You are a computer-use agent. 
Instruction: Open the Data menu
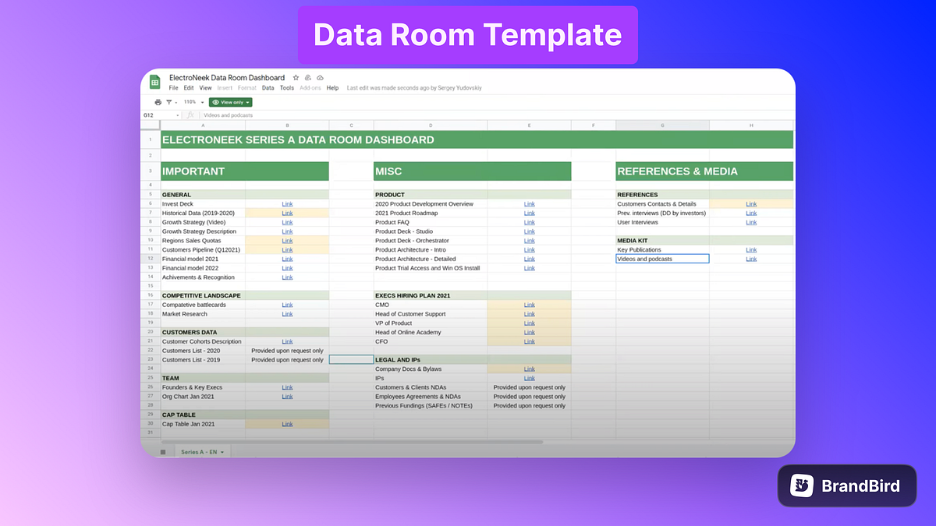click(x=268, y=88)
